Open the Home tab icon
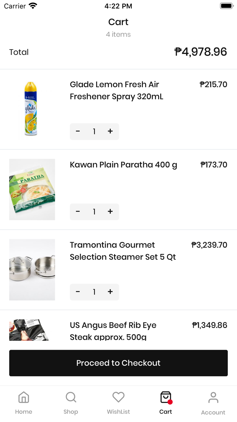This screenshot has width=237, height=422. pyautogui.click(x=24, y=397)
